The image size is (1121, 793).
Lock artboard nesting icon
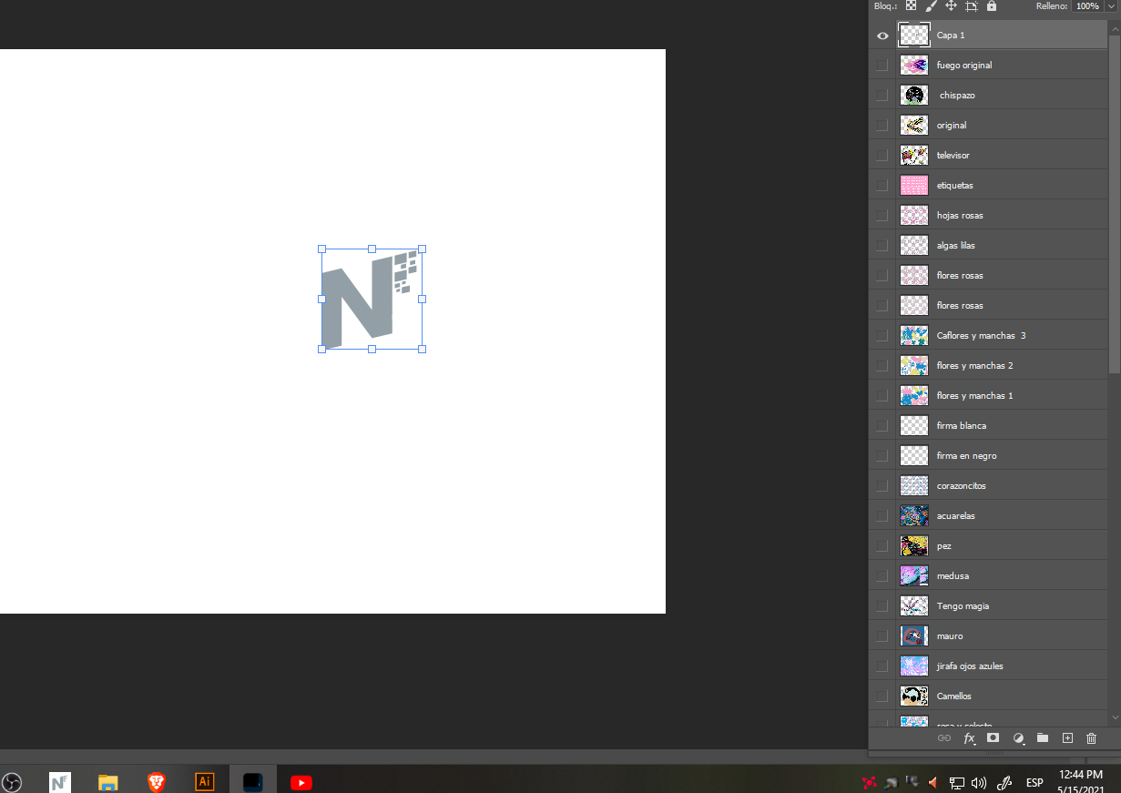[x=971, y=5]
